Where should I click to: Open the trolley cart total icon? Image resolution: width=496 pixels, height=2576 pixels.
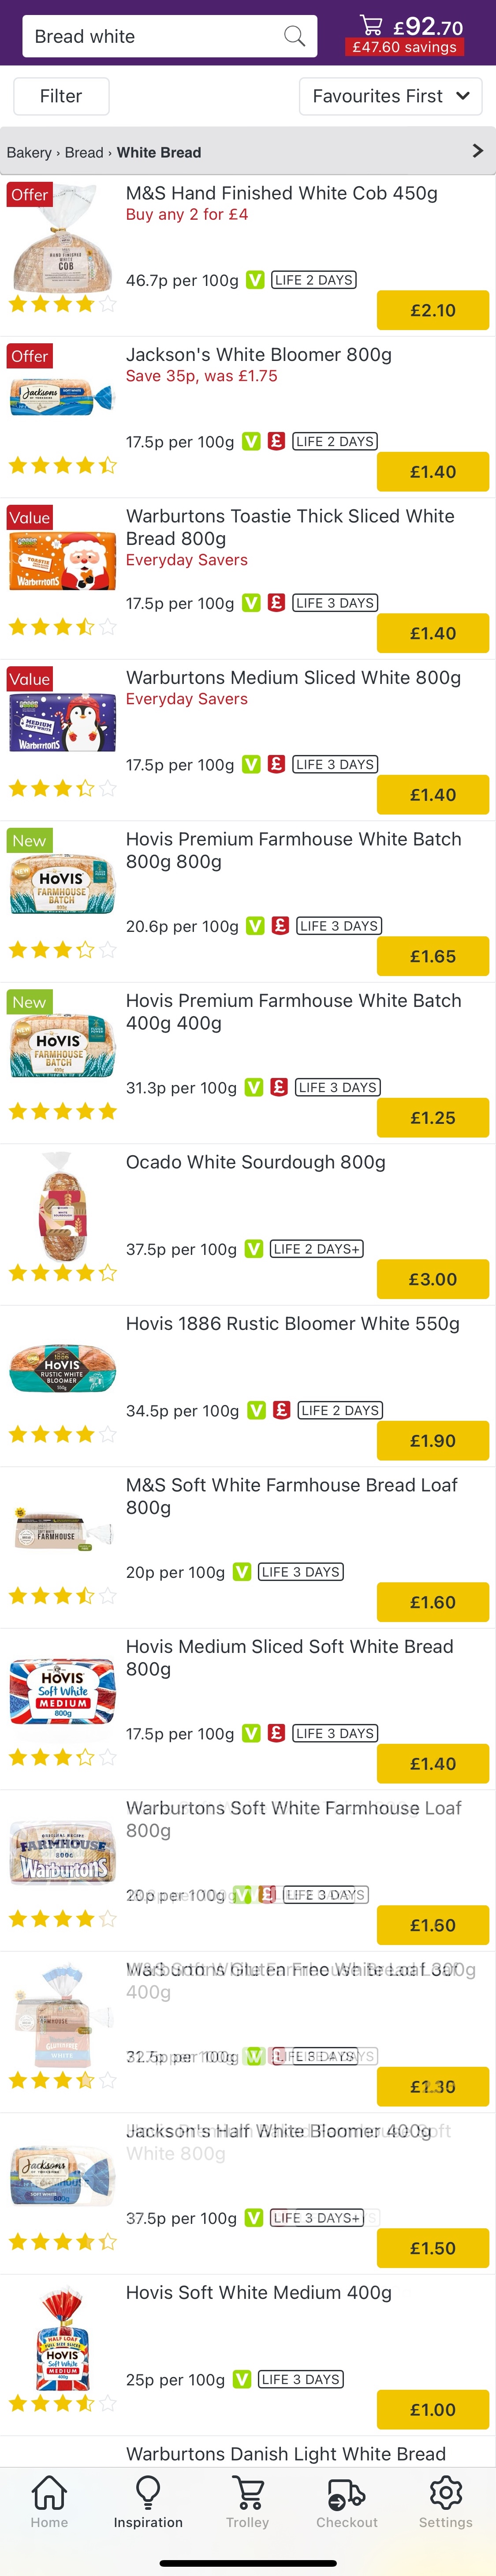(371, 26)
